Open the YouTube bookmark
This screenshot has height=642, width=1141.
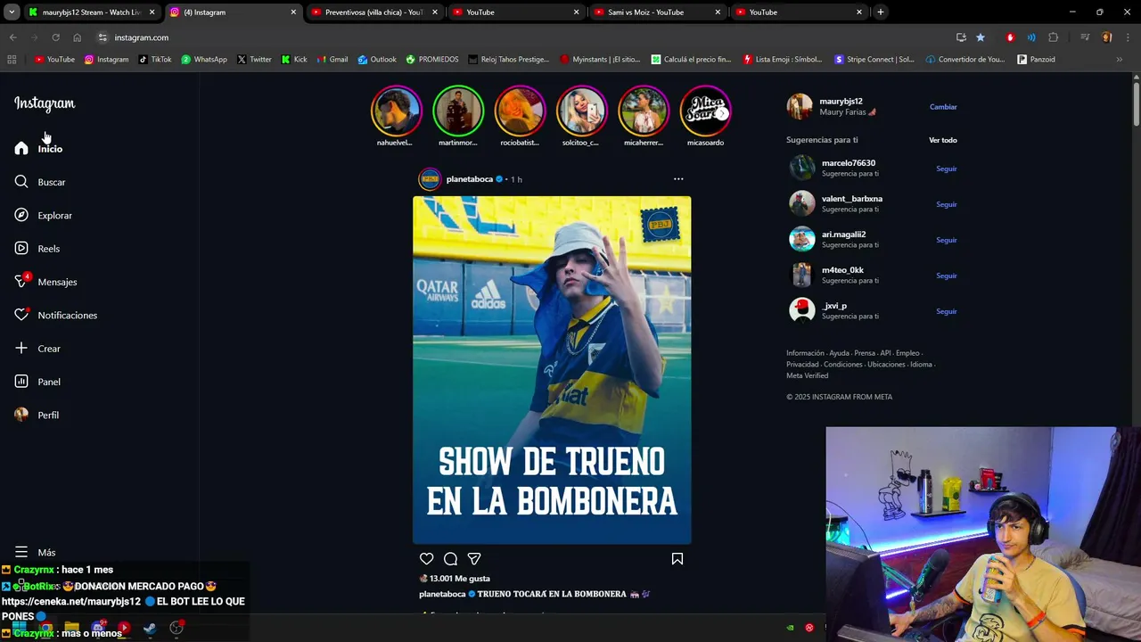pos(54,60)
